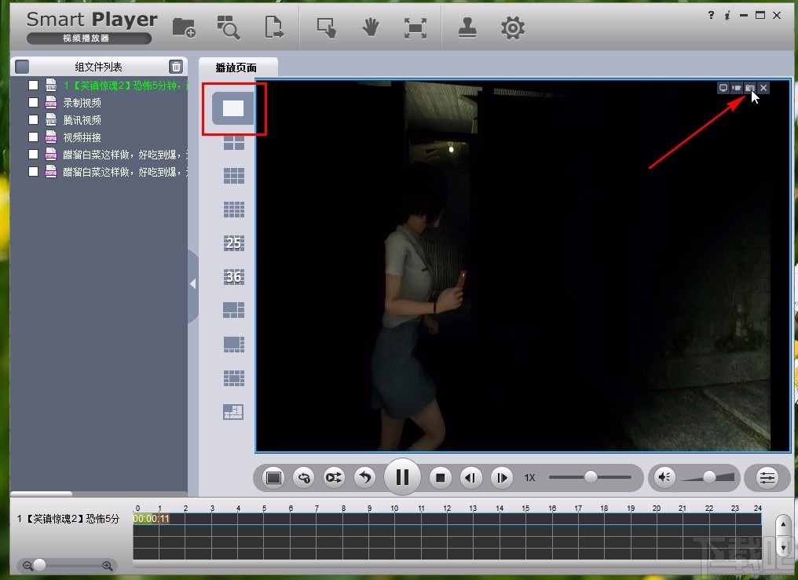Pause the video playback

pos(402,477)
